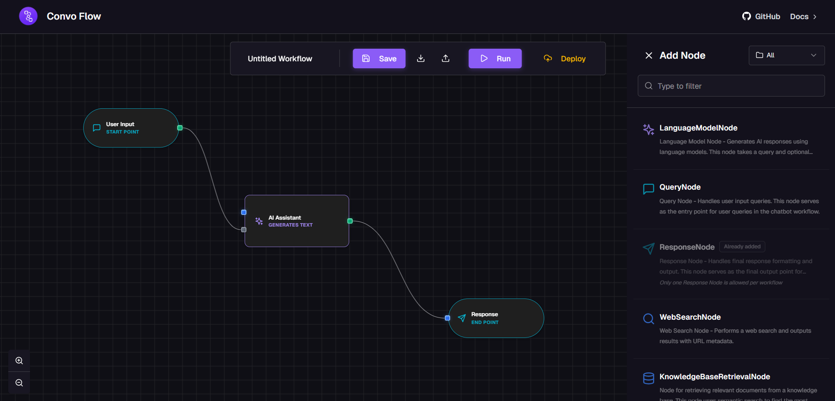Click the KnowledgeBaseRetrievalNode database icon
The height and width of the screenshot is (401, 835).
click(x=648, y=378)
